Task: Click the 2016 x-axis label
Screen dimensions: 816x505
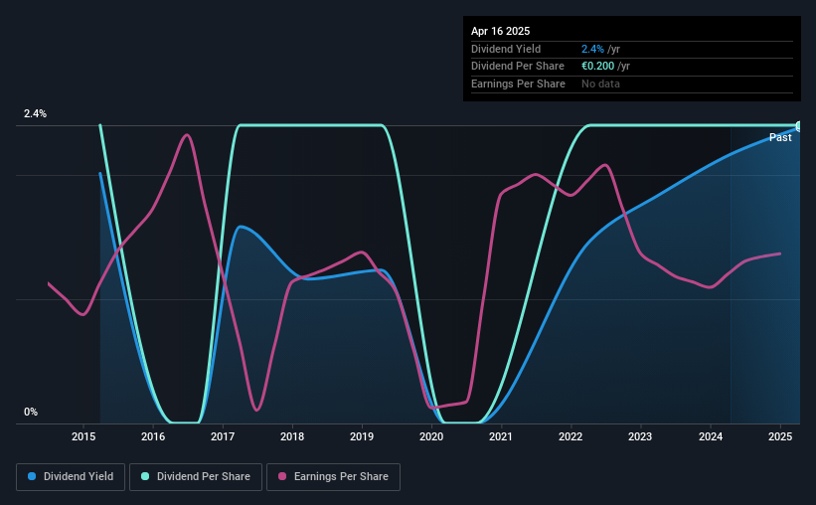Action: [x=153, y=436]
